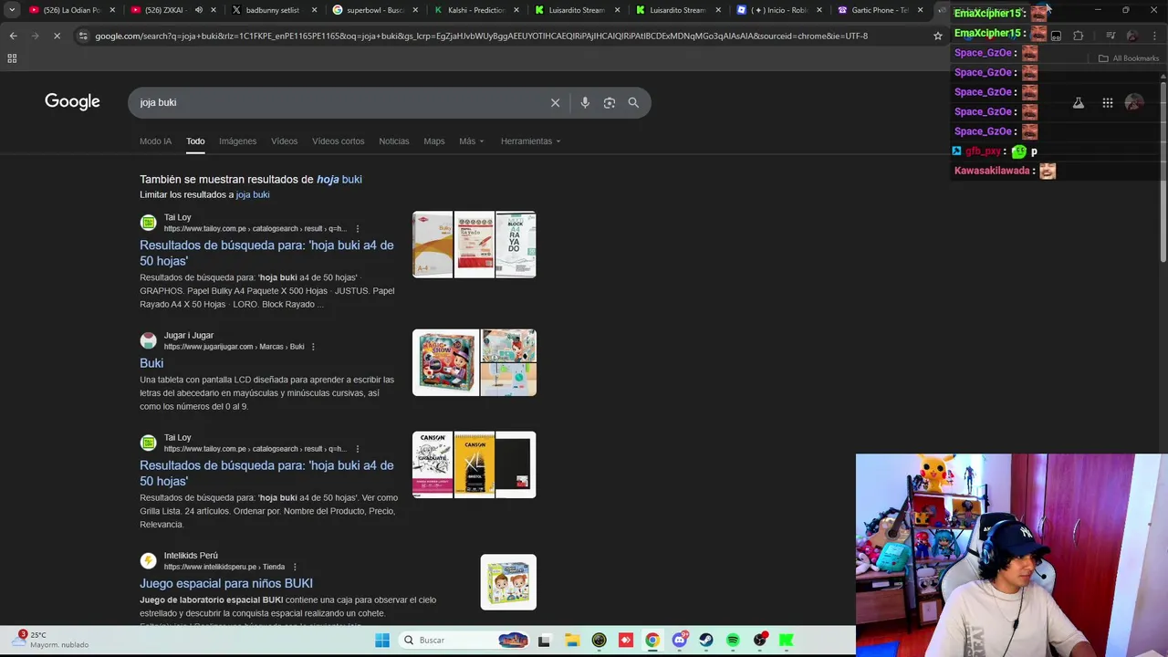Viewport: 1168px width, 657px height.
Task: Open AnyDesk red icon in taskbar
Action: (625, 641)
